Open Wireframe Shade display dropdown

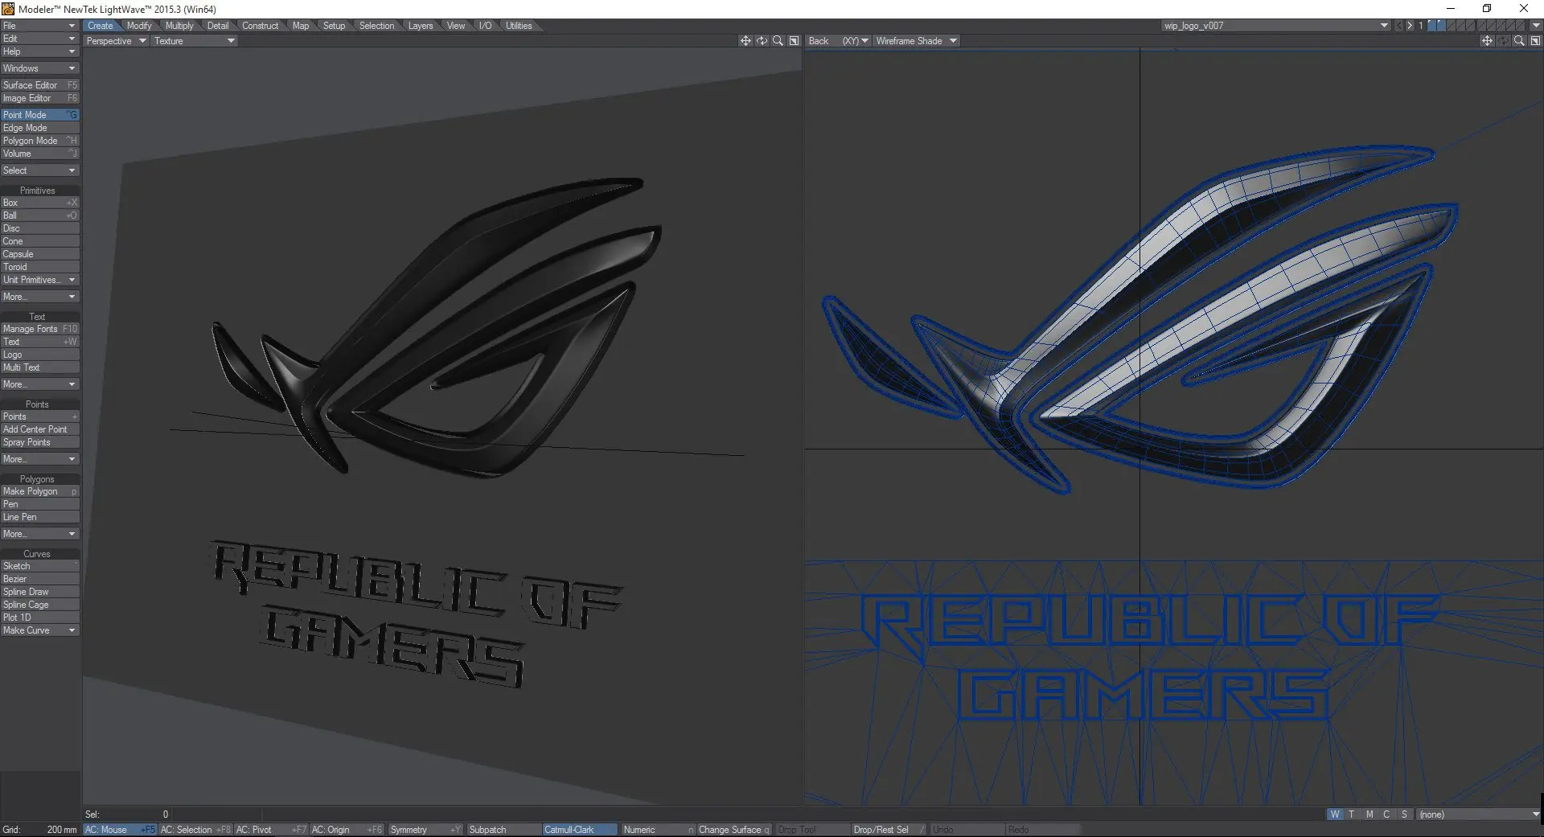pyautogui.click(x=916, y=41)
